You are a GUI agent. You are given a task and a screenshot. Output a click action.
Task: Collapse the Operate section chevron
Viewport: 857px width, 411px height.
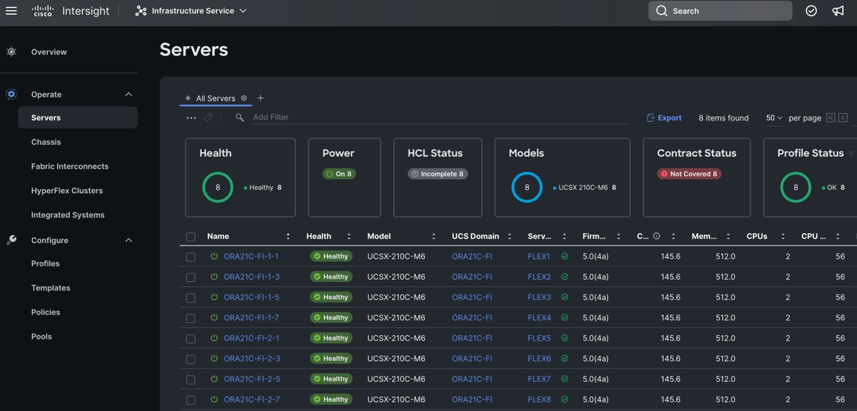[128, 95]
